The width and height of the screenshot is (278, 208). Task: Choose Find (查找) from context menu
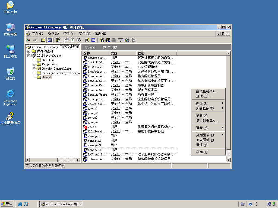click(x=208, y=96)
